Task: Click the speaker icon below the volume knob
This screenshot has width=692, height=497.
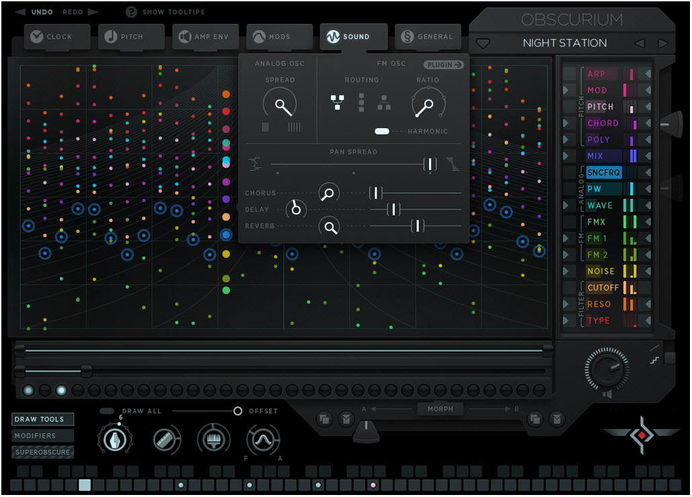Action: [x=608, y=394]
